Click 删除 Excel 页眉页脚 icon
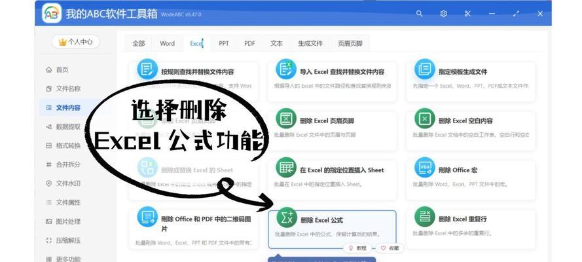The height and width of the screenshot is (262, 582). tap(286, 119)
